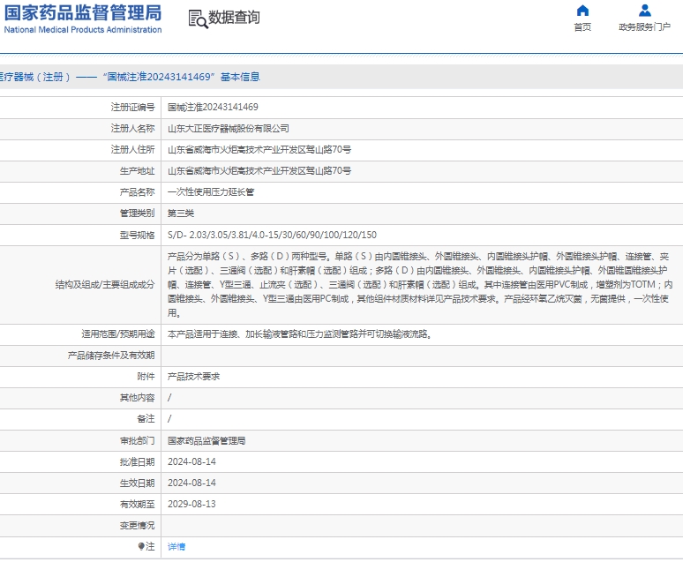
Task: Select the 生效日期 value 2024-08-14
Action: (x=191, y=483)
